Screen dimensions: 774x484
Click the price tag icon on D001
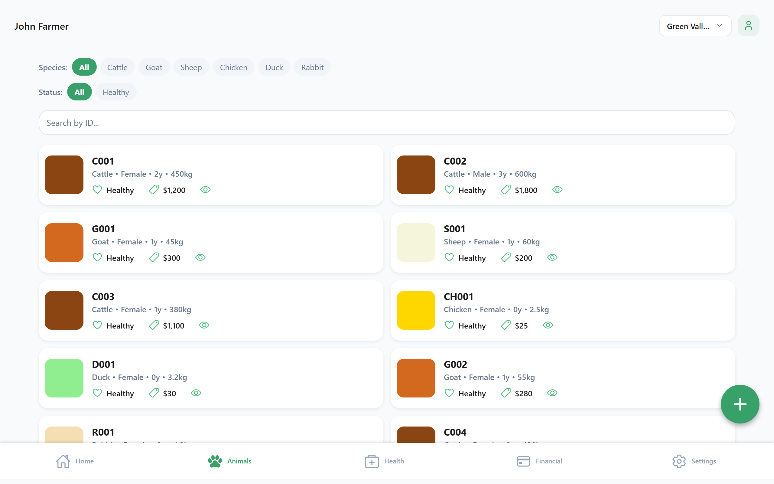coord(154,393)
